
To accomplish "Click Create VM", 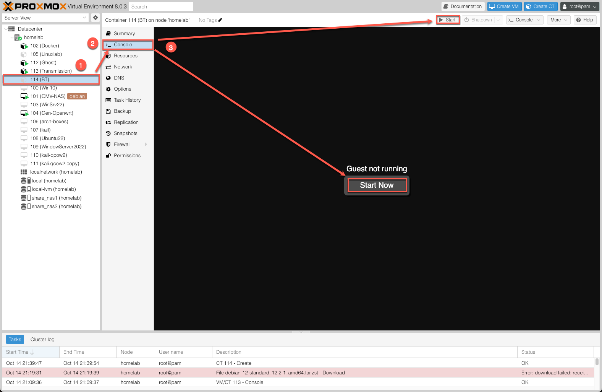I will (504, 7).
